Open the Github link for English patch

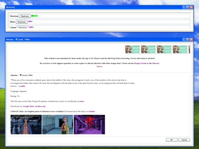click(x=92, y=111)
